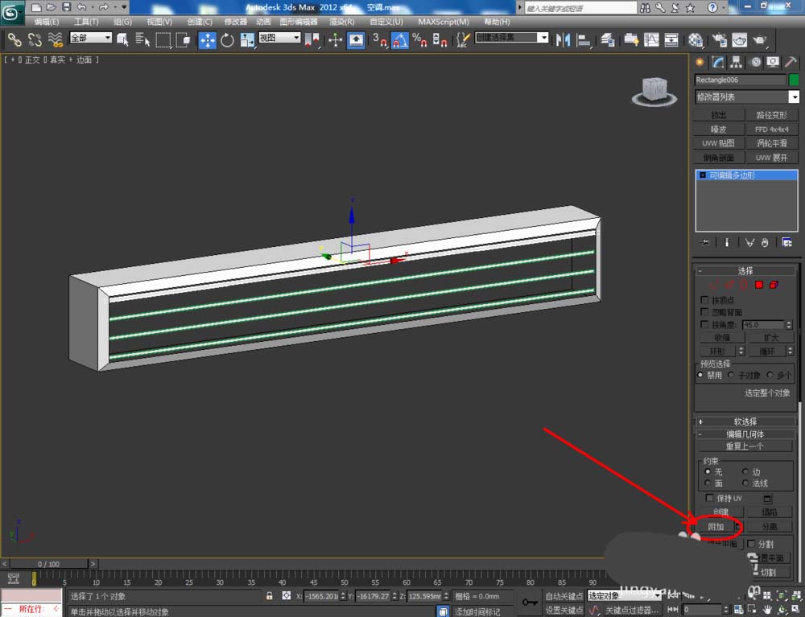Open the 选定对象 key filter dropdown
The height and width of the screenshot is (617, 805).
click(624, 596)
